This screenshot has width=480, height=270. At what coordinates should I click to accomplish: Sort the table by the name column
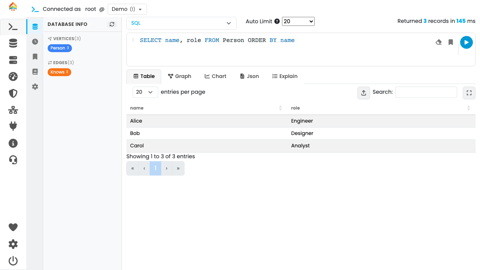[207, 108]
